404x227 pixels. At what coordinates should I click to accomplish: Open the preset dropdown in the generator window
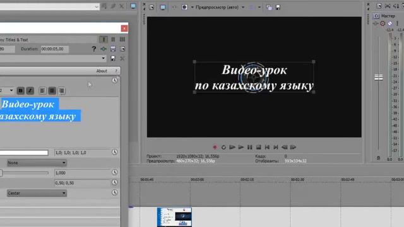coord(104,59)
